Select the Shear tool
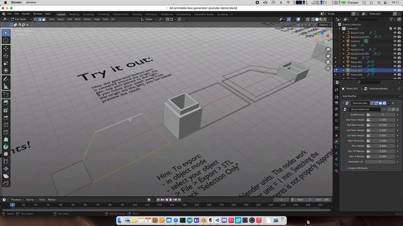 tap(6, 176)
